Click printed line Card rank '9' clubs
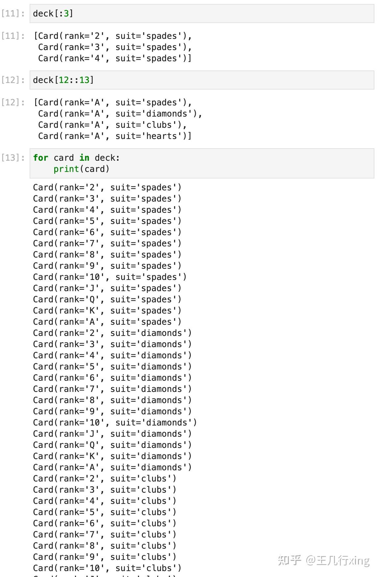The height and width of the screenshot is (577, 379). 104,557
